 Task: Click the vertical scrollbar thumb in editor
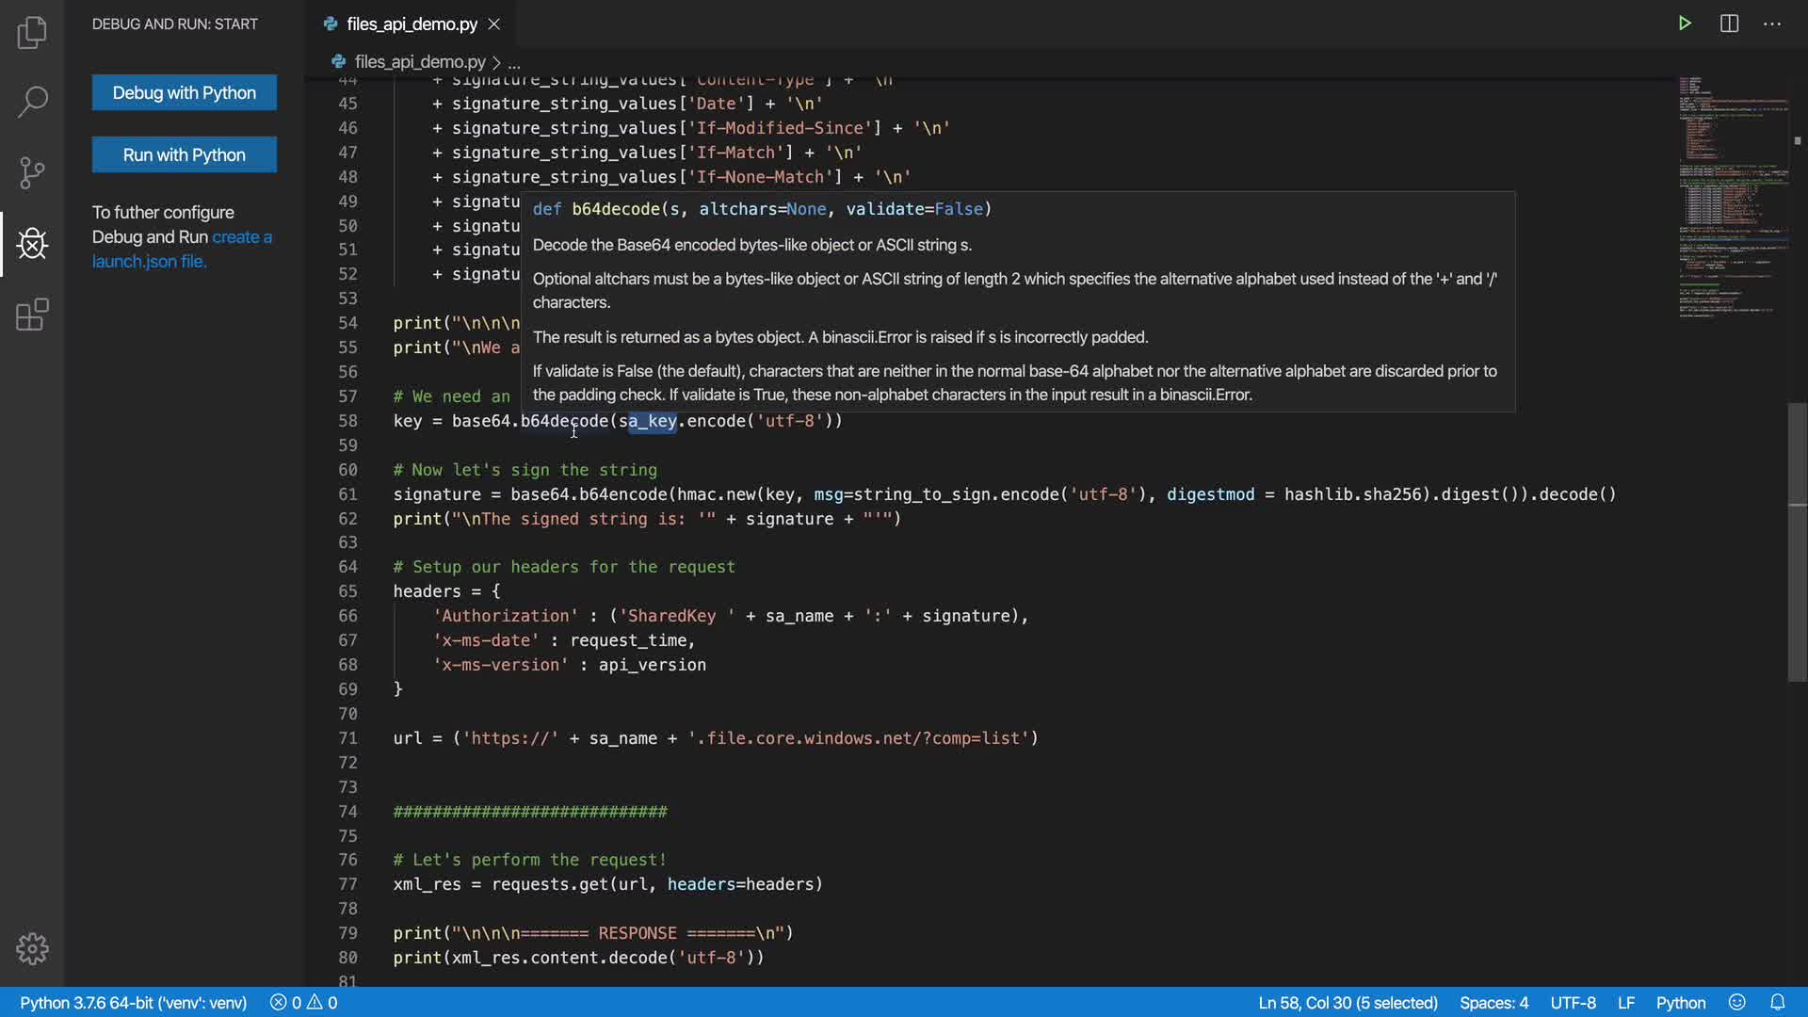pos(1797,541)
